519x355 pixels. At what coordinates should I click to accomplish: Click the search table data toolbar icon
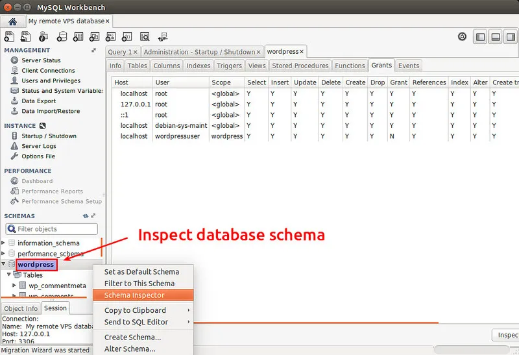point(145,36)
